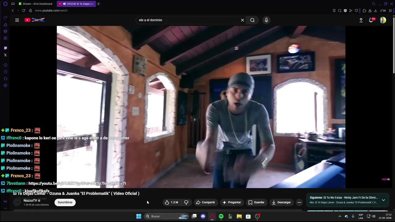
Task: Open History clock icon in sidebar
Action: pyautogui.click(x=5, y=72)
